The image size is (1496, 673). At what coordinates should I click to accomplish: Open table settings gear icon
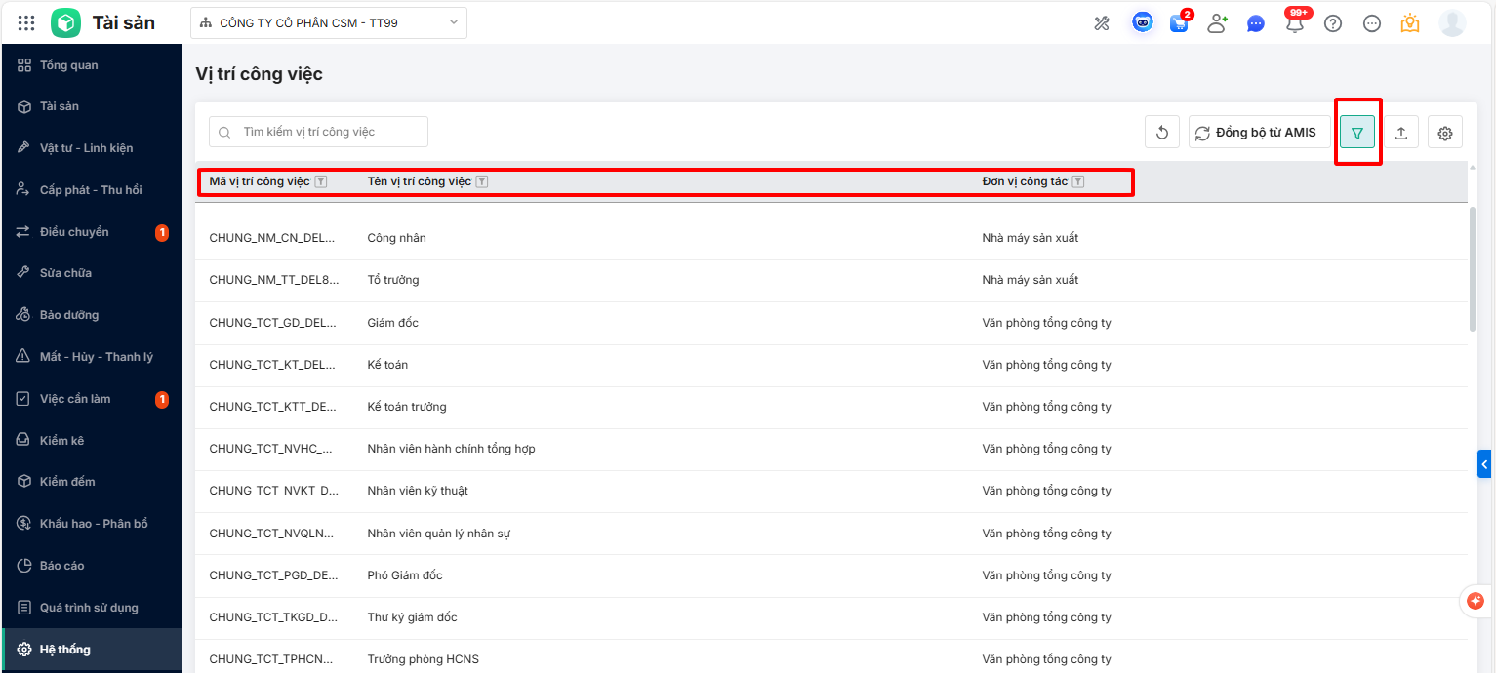[1445, 133]
